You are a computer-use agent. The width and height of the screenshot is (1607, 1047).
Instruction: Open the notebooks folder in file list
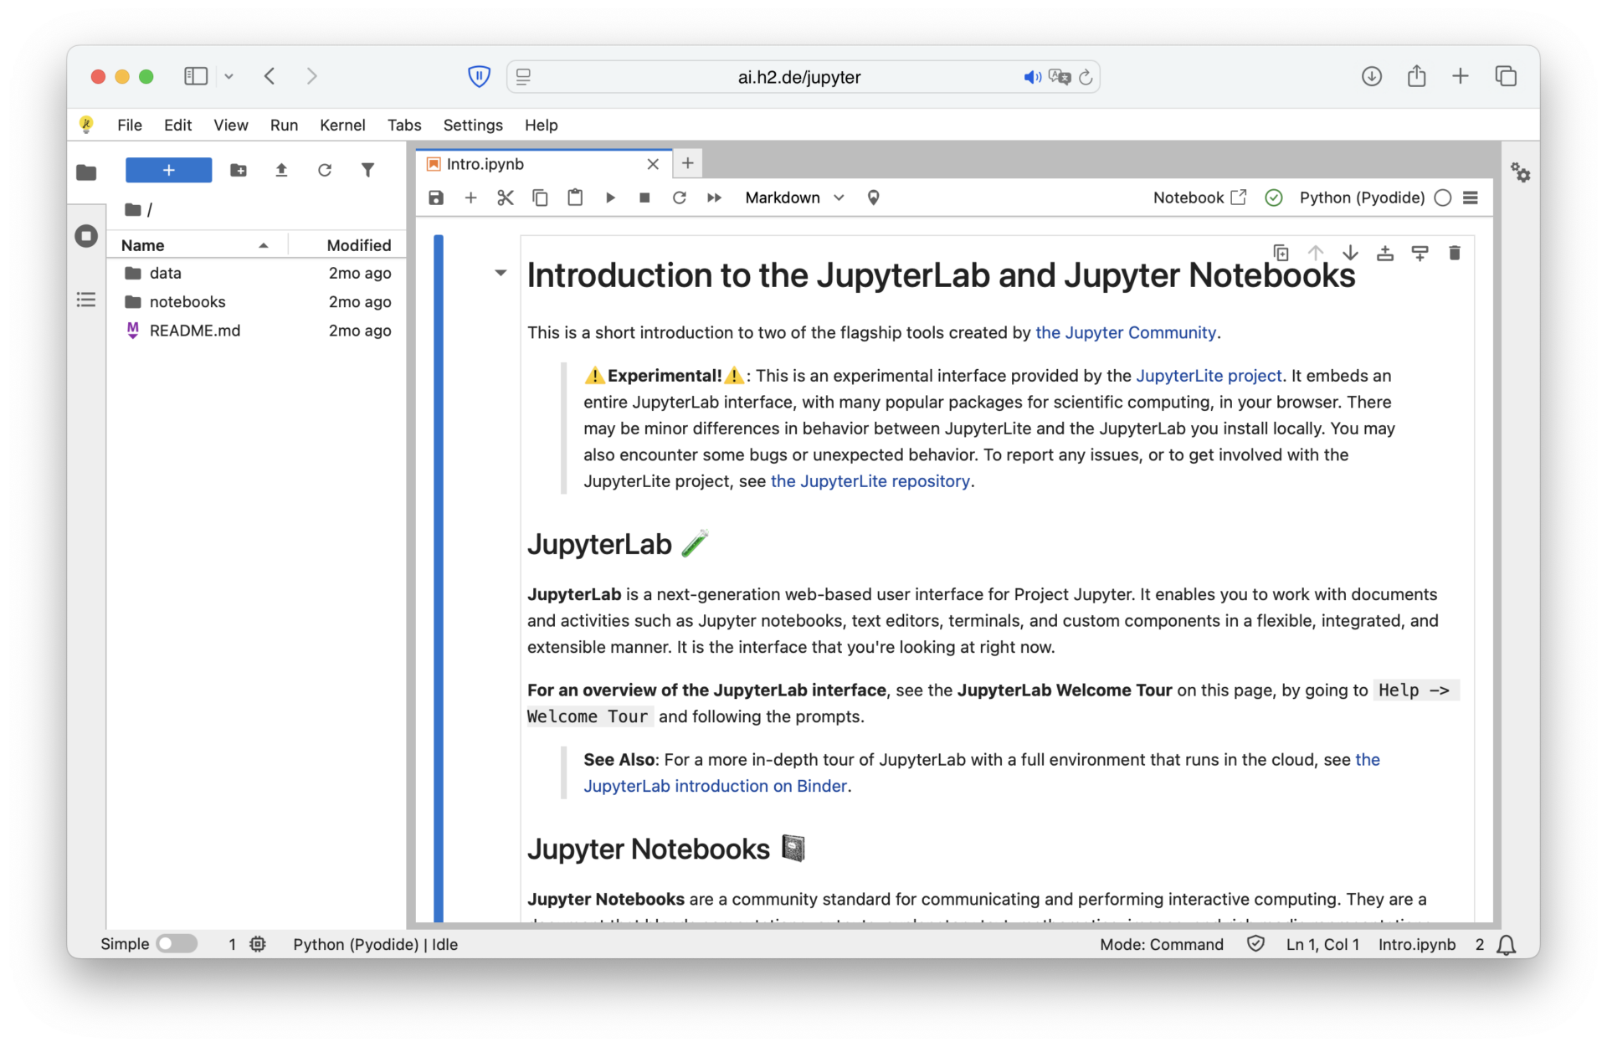pyautogui.click(x=187, y=301)
